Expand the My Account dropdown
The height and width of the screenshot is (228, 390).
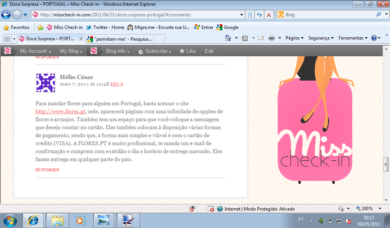click(x=35, y=51)
